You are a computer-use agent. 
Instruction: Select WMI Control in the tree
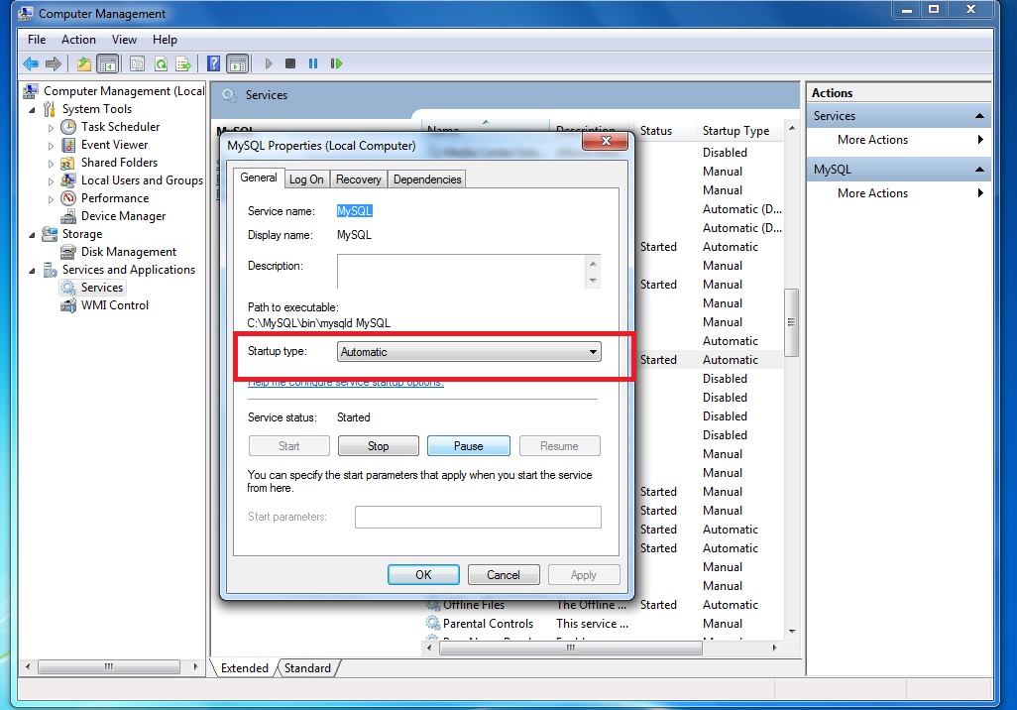click(x=115, y=305)
